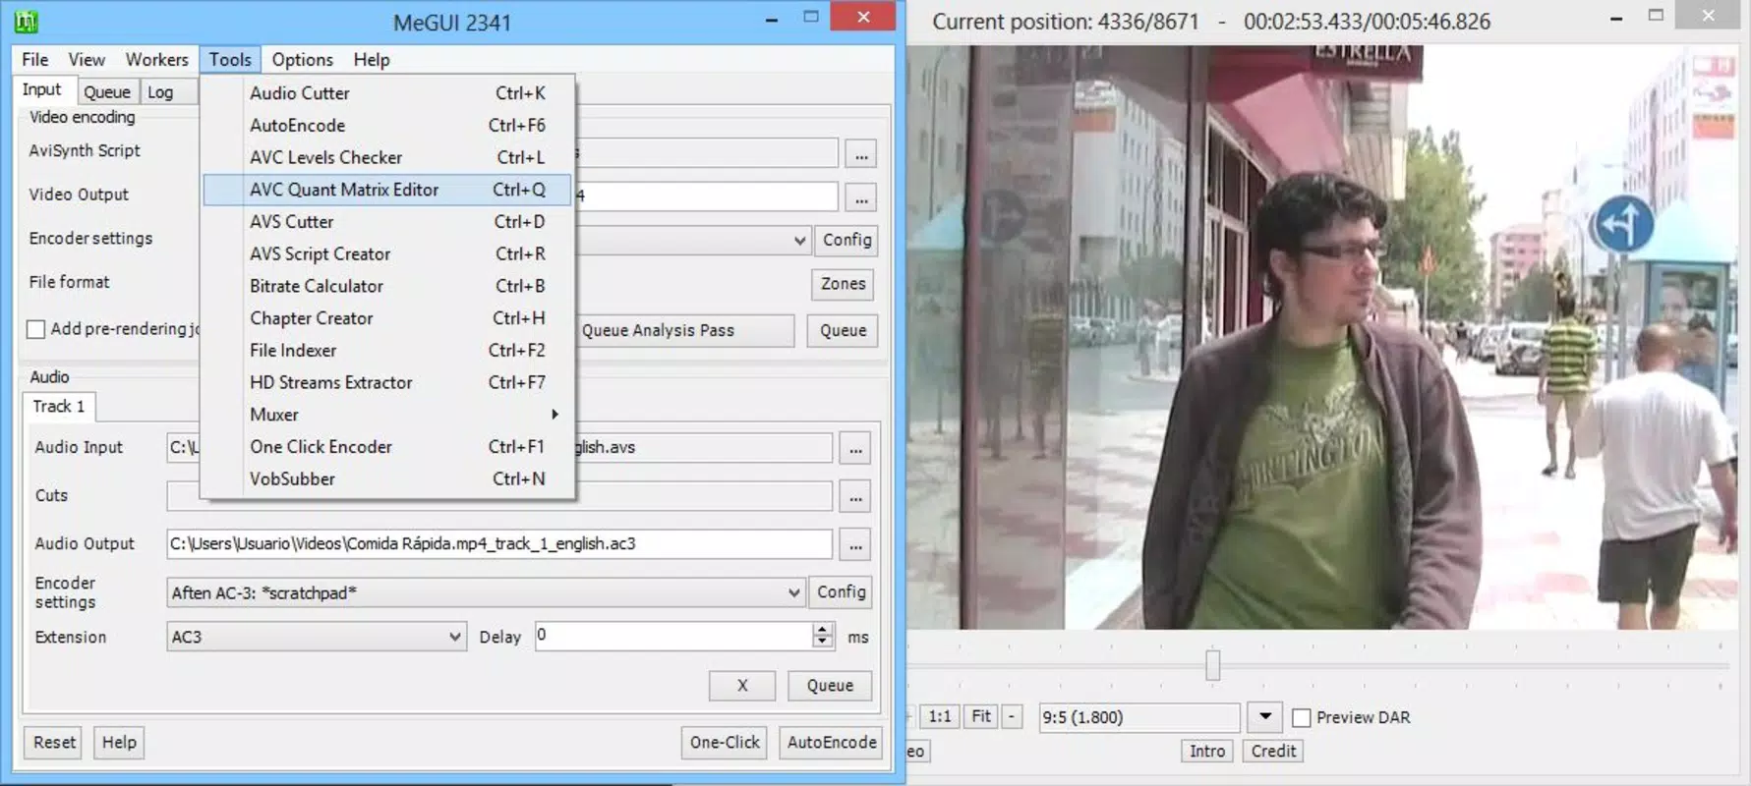1751x786 pixels.
Task: Toggle Add pre-rendering job checkbox
Action: [36, 329]
